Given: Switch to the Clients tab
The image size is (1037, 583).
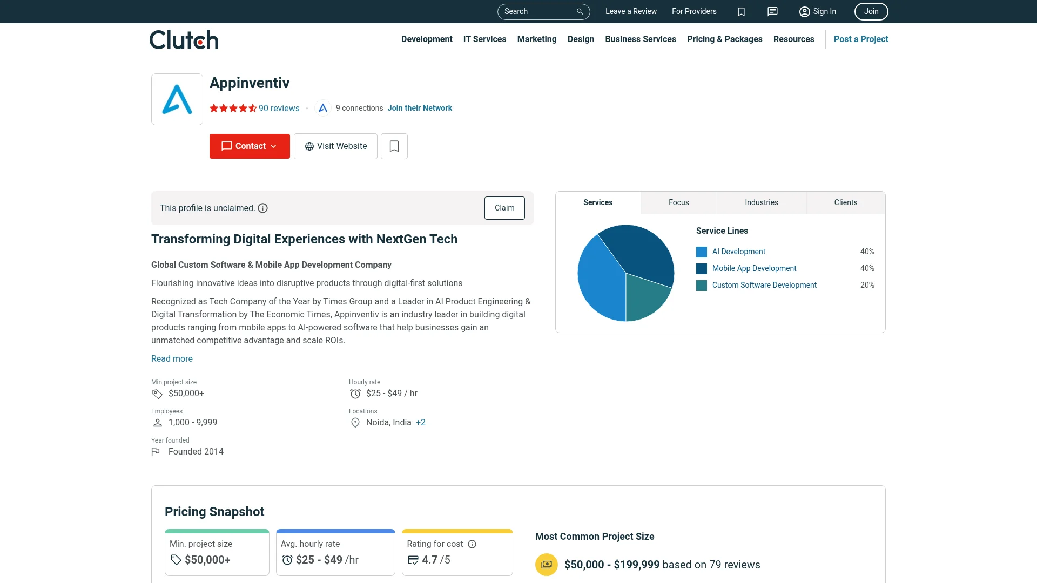Looking at the screenshot, I should [846, 202].
